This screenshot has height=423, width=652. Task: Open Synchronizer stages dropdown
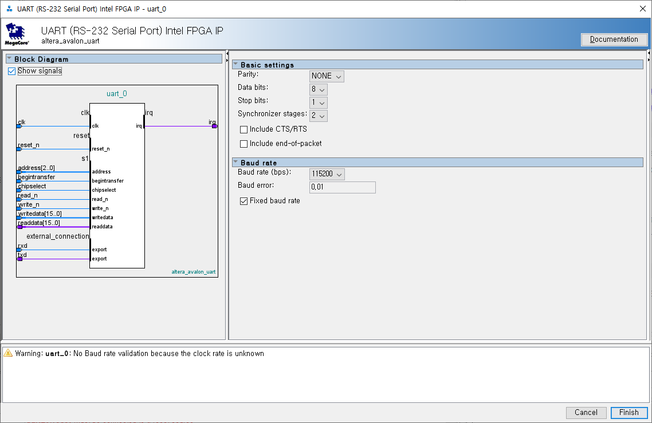tap(318, 116)
